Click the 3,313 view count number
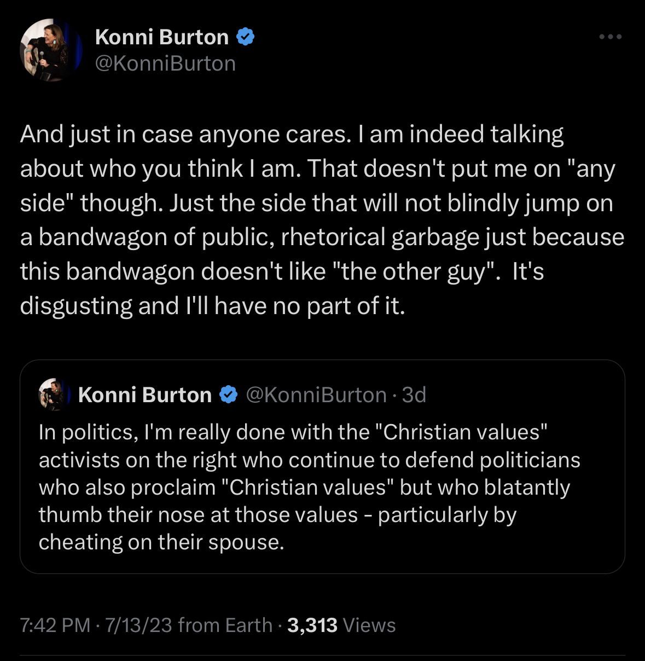Viewport: 645px width, 661px height. [312, 625]
